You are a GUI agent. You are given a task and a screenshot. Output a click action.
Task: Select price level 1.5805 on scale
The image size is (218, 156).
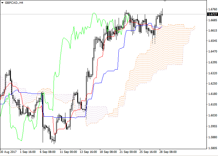213,148
